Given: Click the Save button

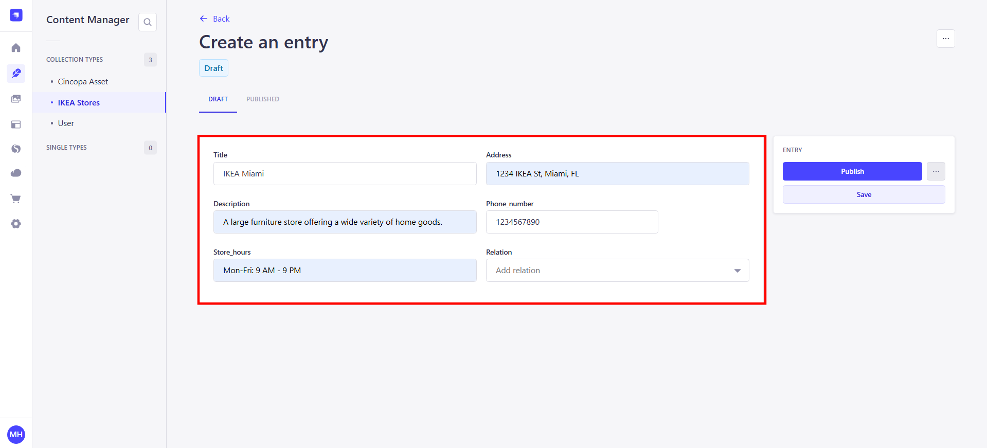Looking at the screenshot, I should 864,194.
